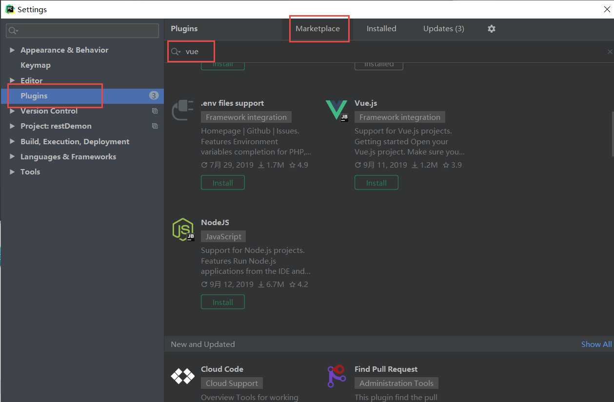The width and height of the screenshot is (614, 402).
Task: Expand the Tools tree node
Action: click(x=12, y=172)
